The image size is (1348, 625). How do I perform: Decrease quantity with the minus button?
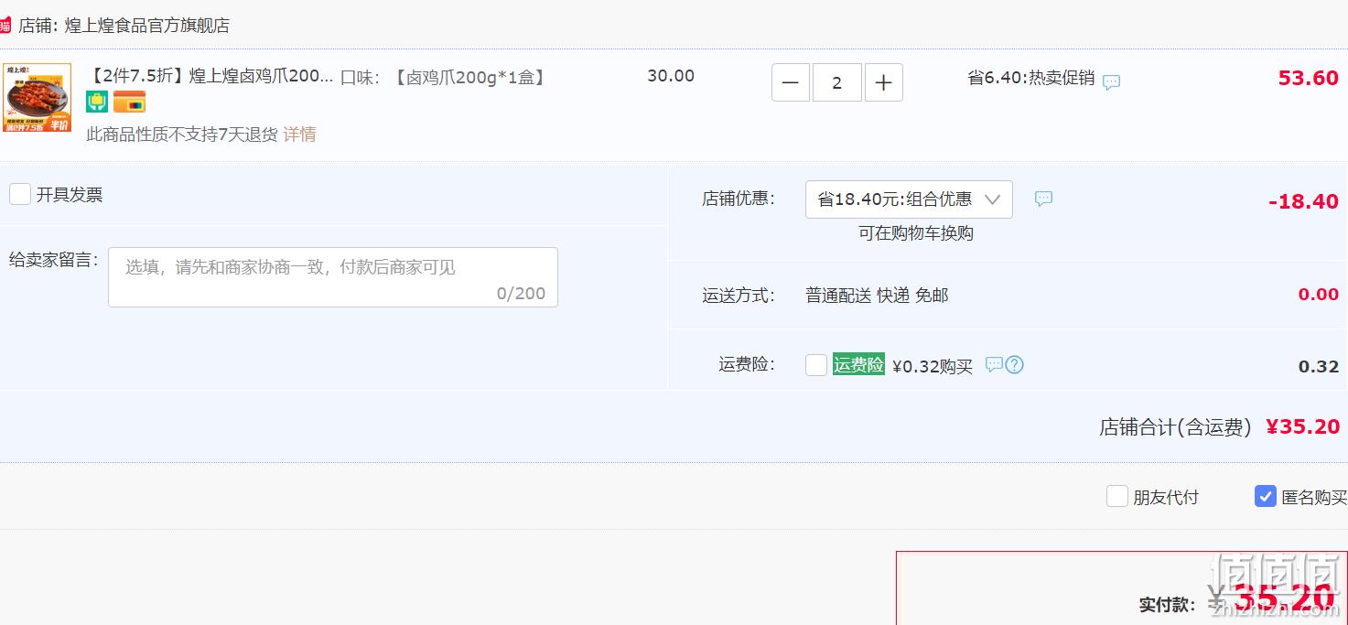pos(791,82)
